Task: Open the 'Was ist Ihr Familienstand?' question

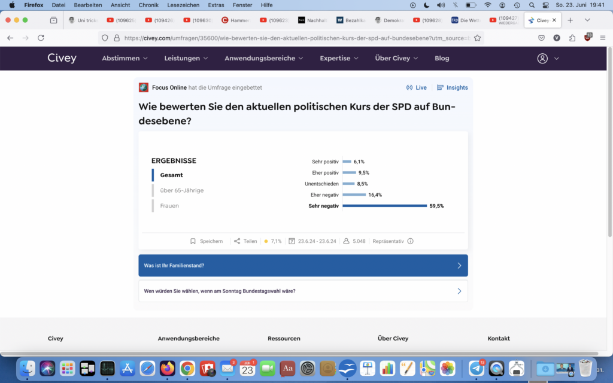Action: pos(303,266)
